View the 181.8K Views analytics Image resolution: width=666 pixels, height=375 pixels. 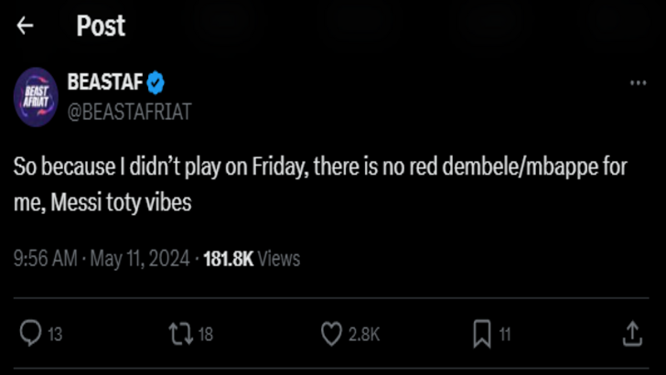pos(251,259)
